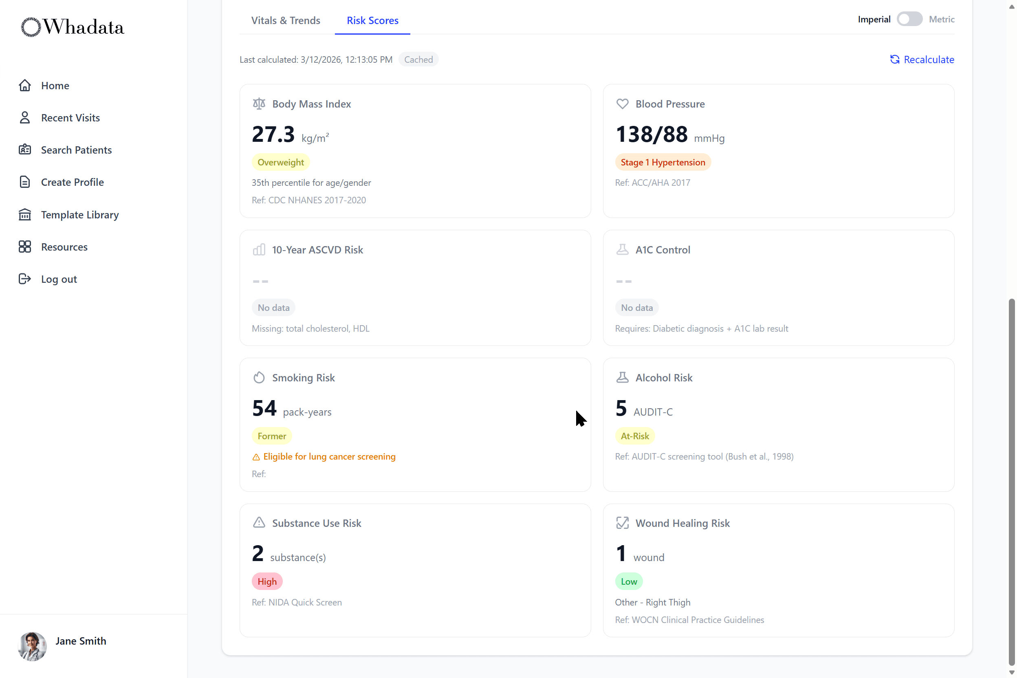Select the Home icon in the sidebar

(x=24, y=85)
